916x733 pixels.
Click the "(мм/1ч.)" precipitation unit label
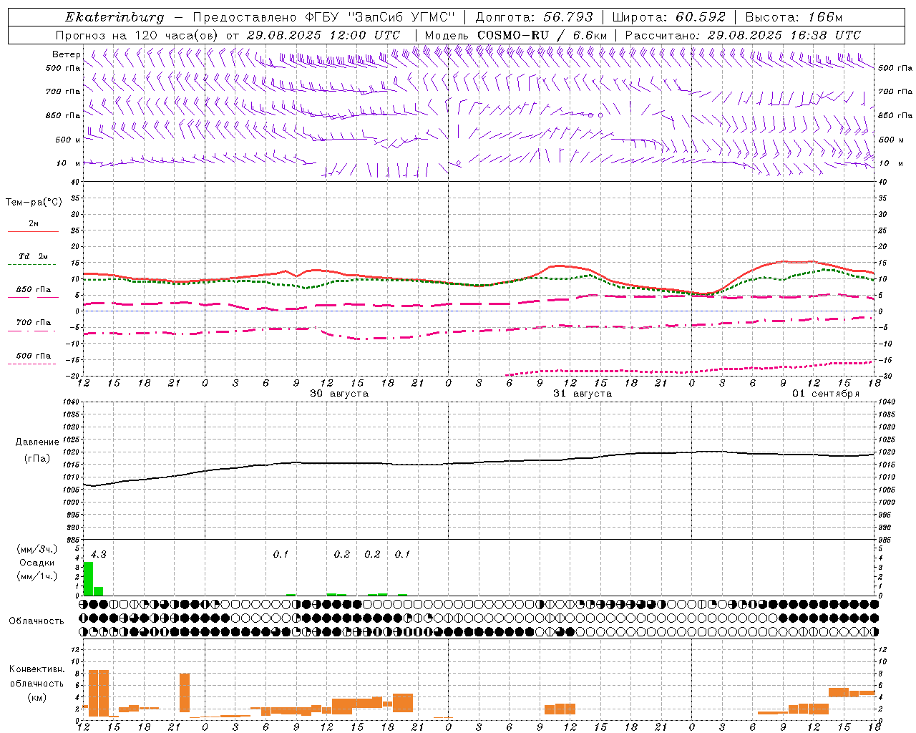pos(37,576)
